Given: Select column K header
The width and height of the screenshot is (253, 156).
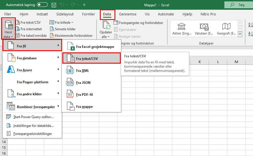Looking at the screenshot, I should (x=199, y=62).
